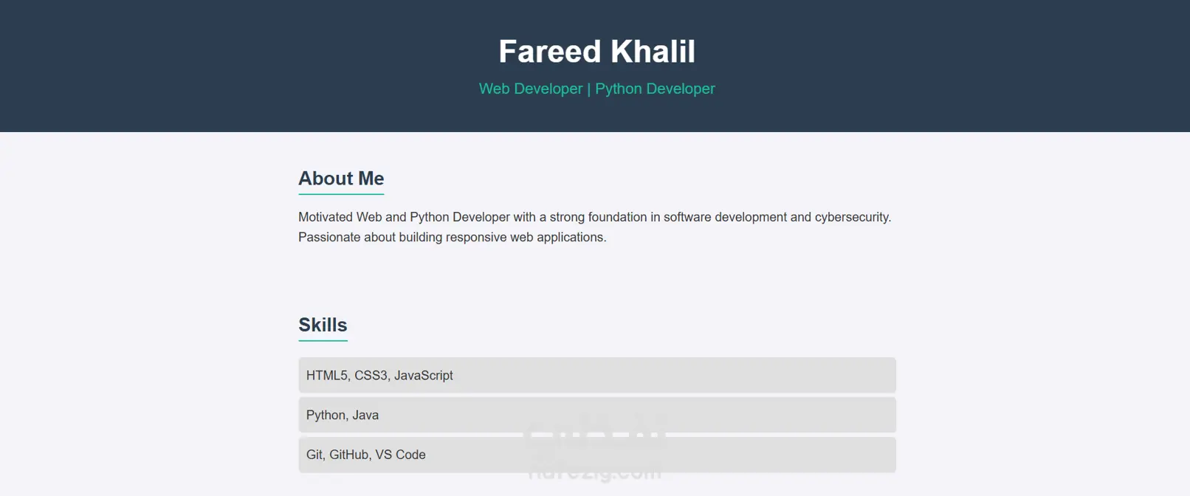The height and width of the screenshot is (496, 1190).
Task: Select the Python, Java skill row
Action: pos(597,415)
